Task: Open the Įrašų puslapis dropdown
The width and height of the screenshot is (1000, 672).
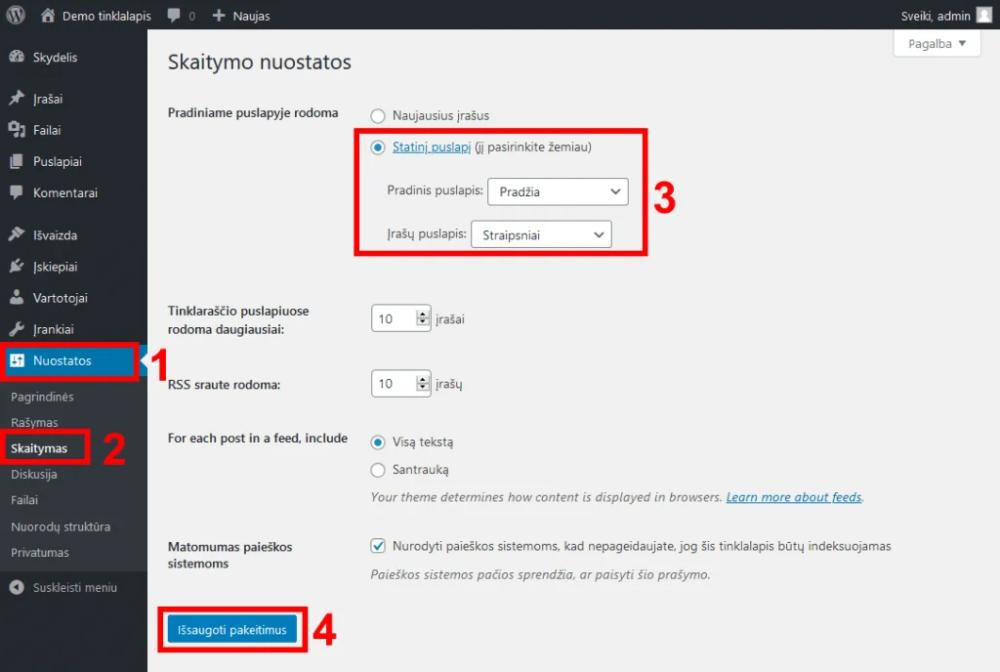Action: (541, 234)
